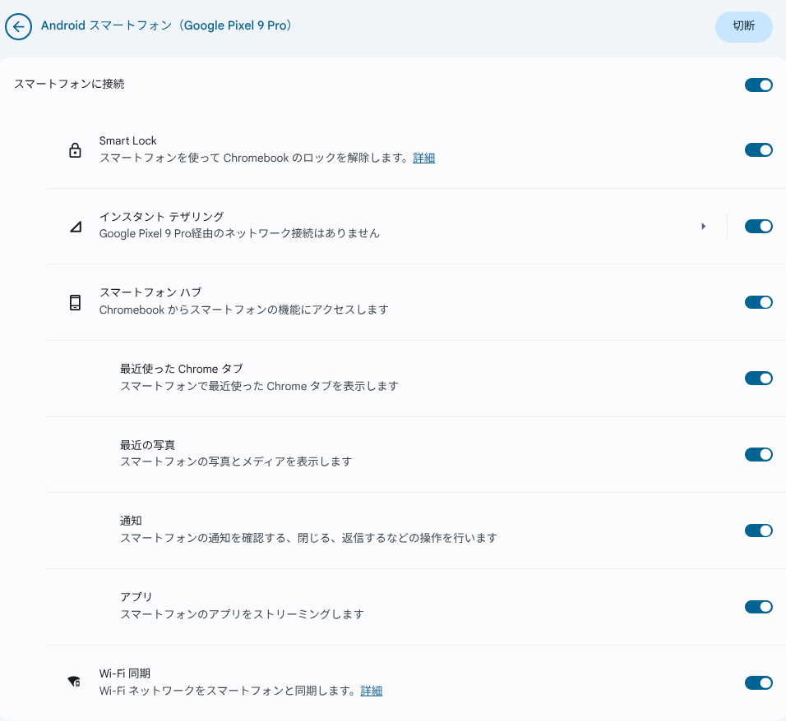Image resolution: width=786 pixels, height=721 pixels.
Task: Click Chromebook からスマートフォンの機能 description
Action: (244, 310)
